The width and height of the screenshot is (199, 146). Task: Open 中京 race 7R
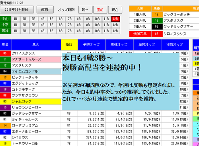click(70, 25)
